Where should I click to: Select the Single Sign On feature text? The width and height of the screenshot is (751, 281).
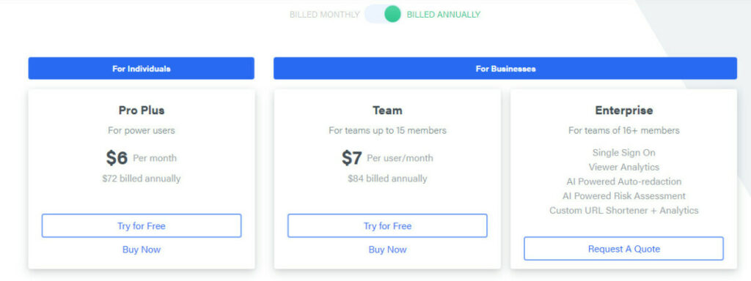click(x=623, y=153)
